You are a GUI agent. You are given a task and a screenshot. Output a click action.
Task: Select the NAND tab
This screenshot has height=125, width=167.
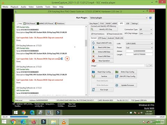coord(108,24)
